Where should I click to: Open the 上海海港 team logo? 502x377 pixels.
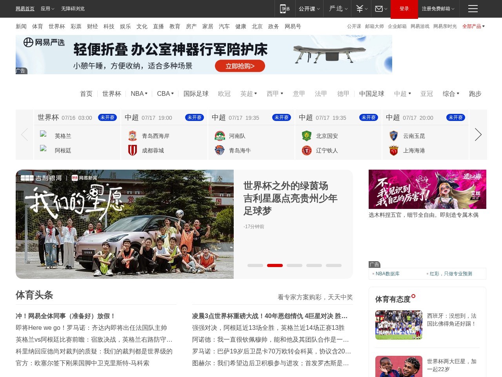(x=394, y=150)
